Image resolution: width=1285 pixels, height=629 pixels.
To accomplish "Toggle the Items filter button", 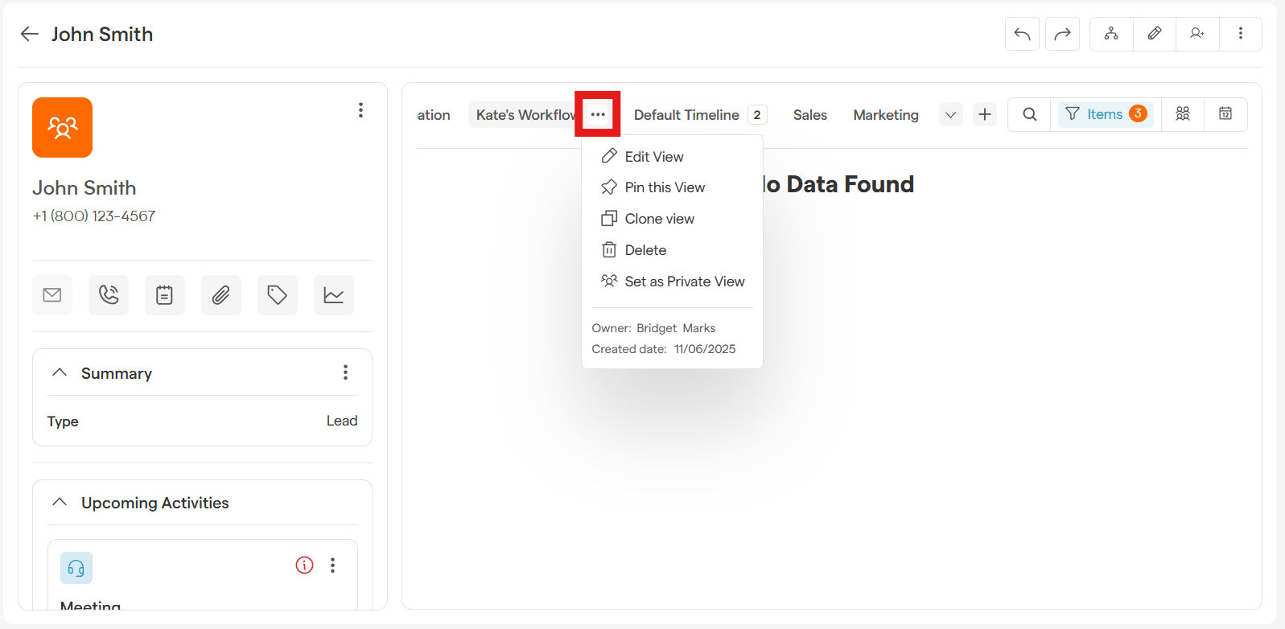I will coord(1105,114).
